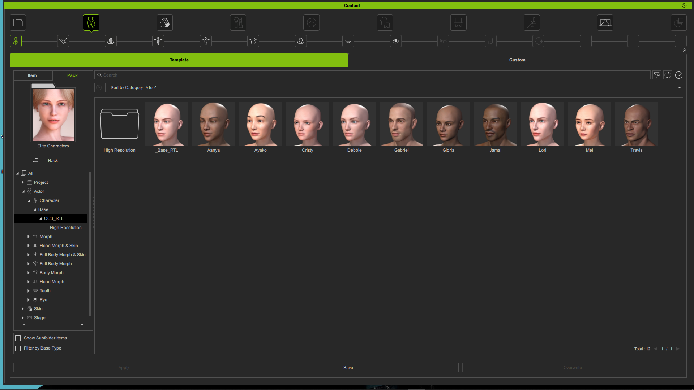Expand the Eye tree node
This screenshot has width=694, height=390.
point(29,300)
